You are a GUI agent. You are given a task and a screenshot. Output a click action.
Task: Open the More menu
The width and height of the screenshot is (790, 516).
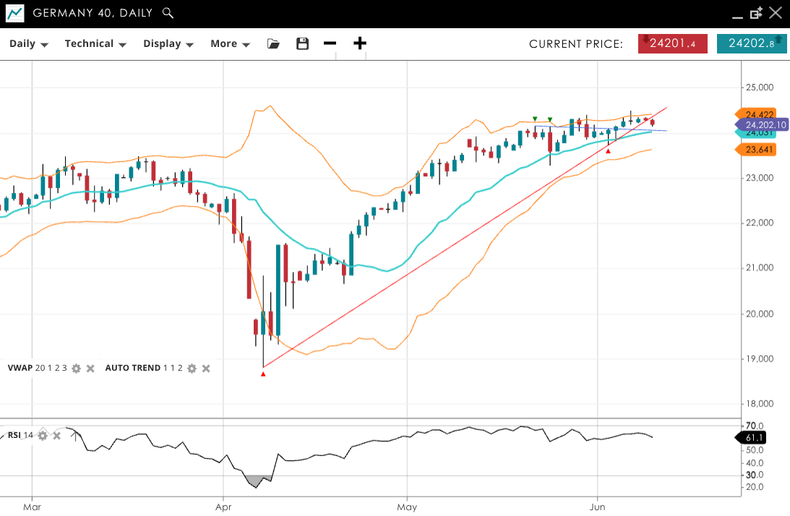click(230, 43)
